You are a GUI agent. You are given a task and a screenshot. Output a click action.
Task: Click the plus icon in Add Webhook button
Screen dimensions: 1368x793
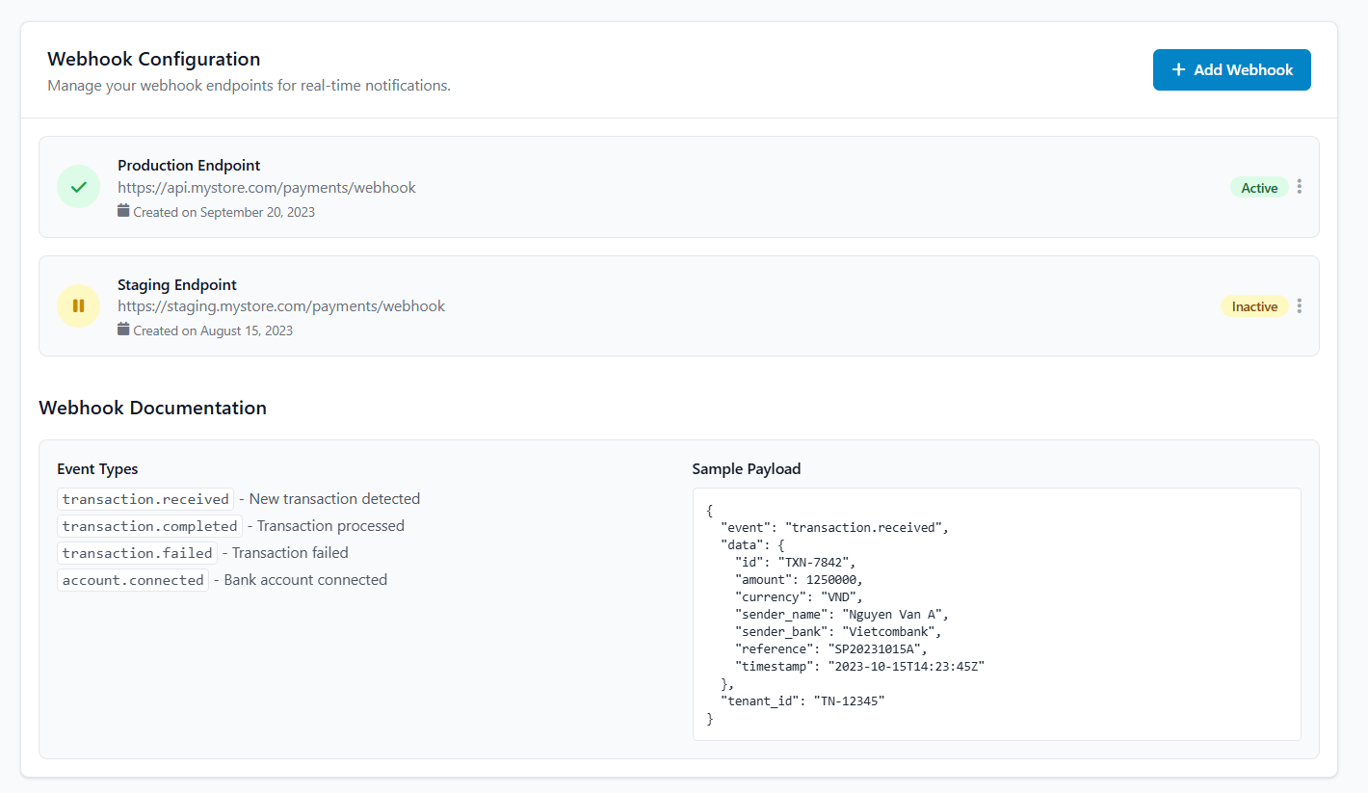[x=1177, y=69]
